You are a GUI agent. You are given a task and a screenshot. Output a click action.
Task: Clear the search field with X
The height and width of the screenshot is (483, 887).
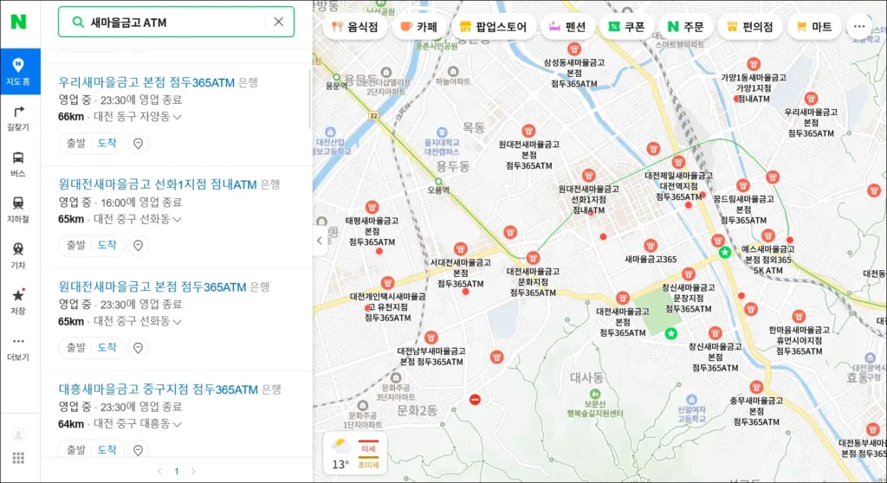click(x=278, y=22)
